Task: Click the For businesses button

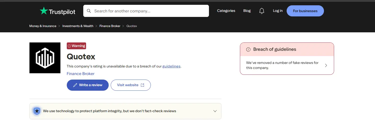Action: tap(305, 11)
